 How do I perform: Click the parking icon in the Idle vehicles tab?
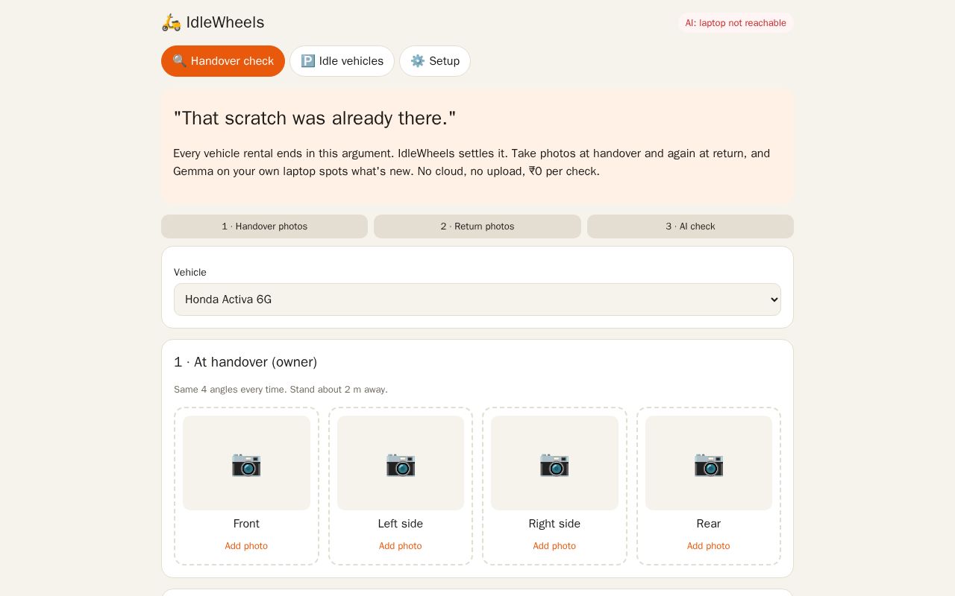pyautogui.click(x=308, y=61)
